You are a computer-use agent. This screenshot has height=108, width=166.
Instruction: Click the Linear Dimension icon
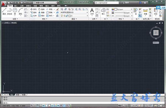coord(97,9)
